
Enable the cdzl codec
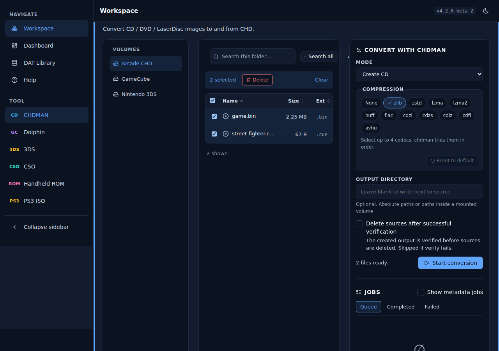pyautogui.click(x=408, y=115)
